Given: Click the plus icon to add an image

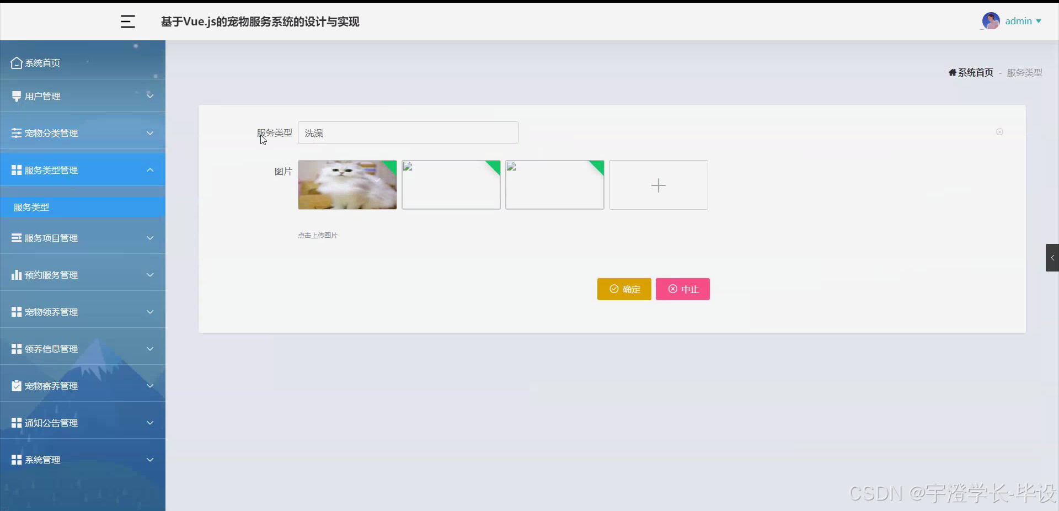Looking at the screenshot, I should pyautogui.click(x=658, y=185).
